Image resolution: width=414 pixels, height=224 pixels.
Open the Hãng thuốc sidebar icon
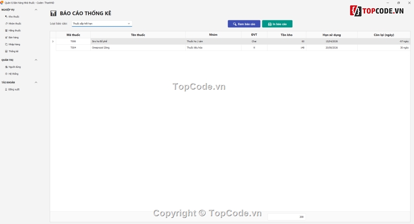(x=7, y=30)
